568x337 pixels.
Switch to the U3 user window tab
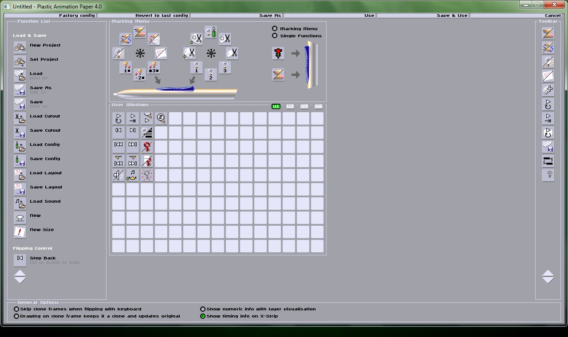[x=304, y=106]
